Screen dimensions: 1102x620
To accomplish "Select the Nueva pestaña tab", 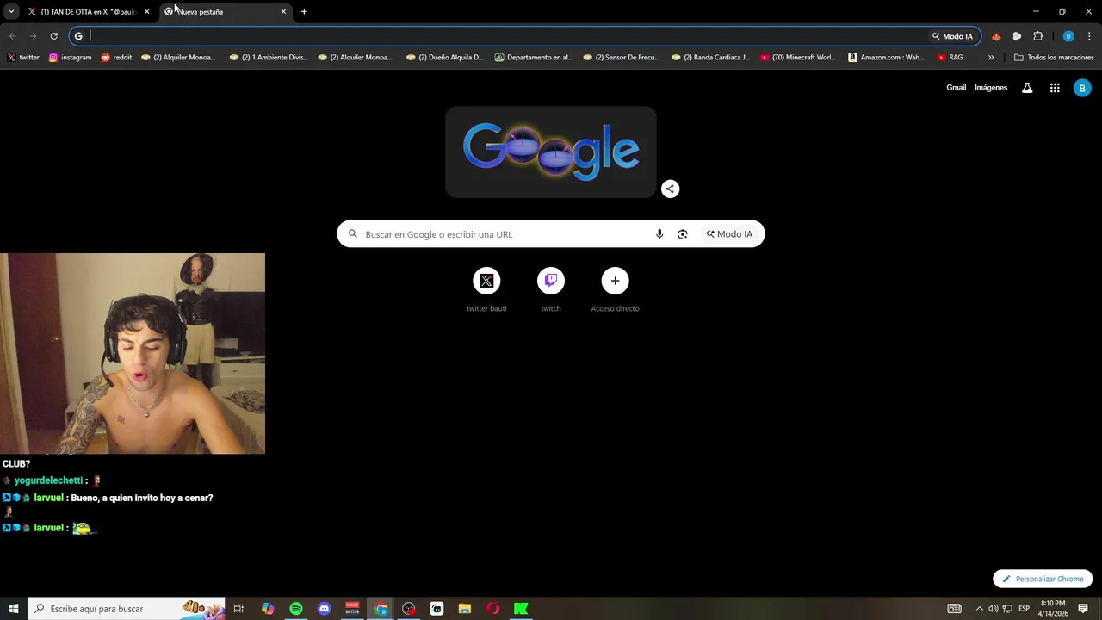I will (x=226, y=12).
